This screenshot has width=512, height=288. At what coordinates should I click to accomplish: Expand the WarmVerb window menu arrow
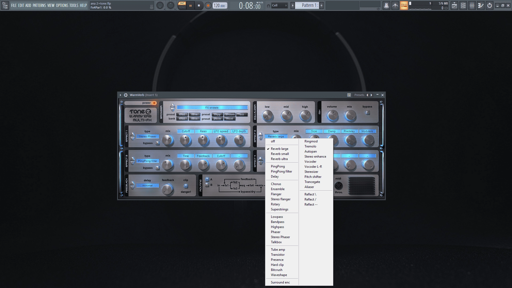[x=121, y=95]
